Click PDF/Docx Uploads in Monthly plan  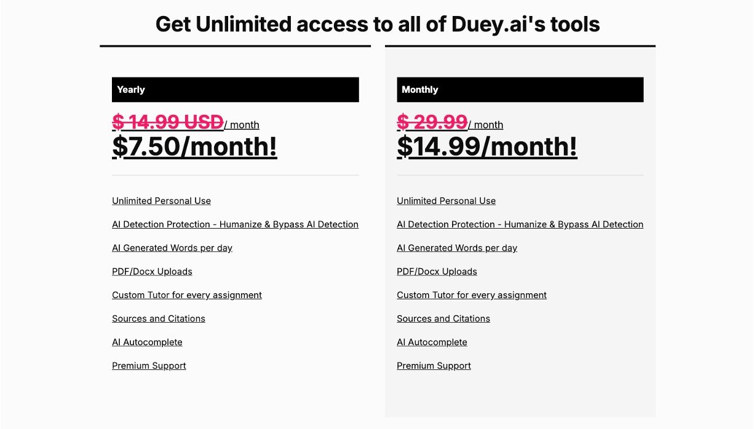(x=437, y=272)
